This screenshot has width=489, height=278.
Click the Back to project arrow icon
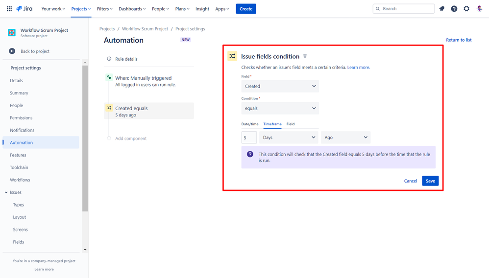click(12, 51)
